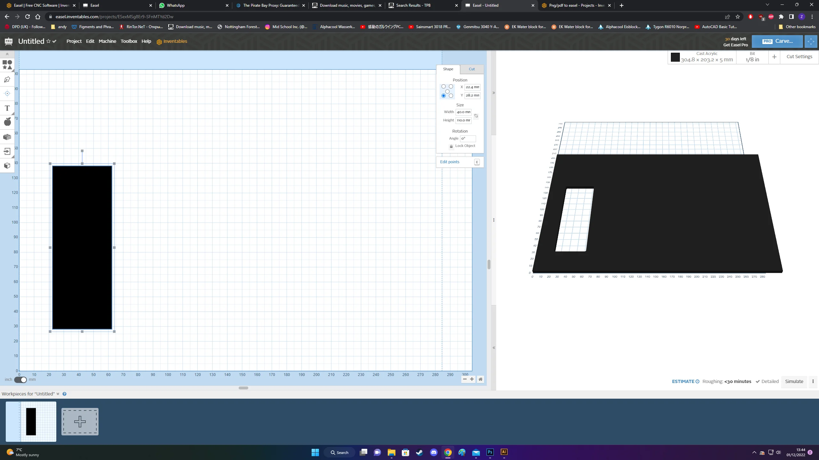This screenshot has width=819, height=460.
Task: Open the Import tool
Action: (7, 151)
